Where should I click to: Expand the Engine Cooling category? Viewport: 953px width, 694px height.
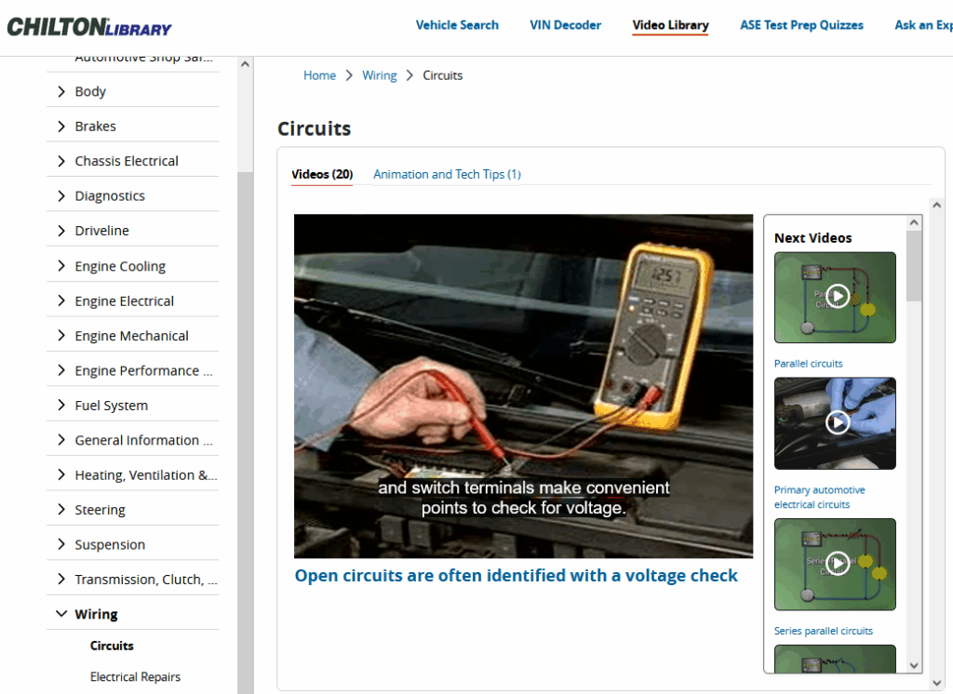coord(61,265)
